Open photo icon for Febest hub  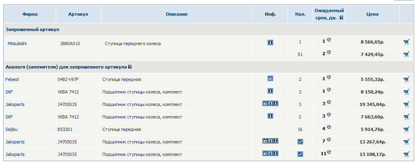(270, 79)
